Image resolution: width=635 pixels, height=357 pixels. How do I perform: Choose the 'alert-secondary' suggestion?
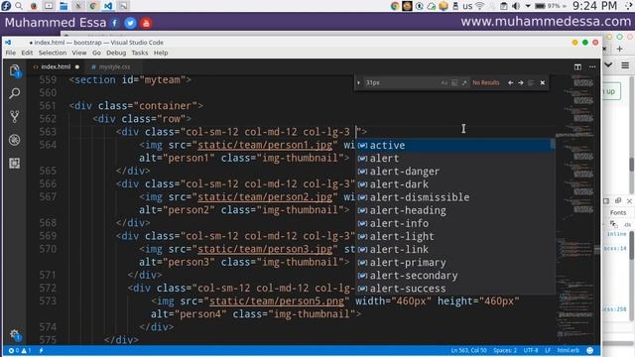[x=452, y=276]
